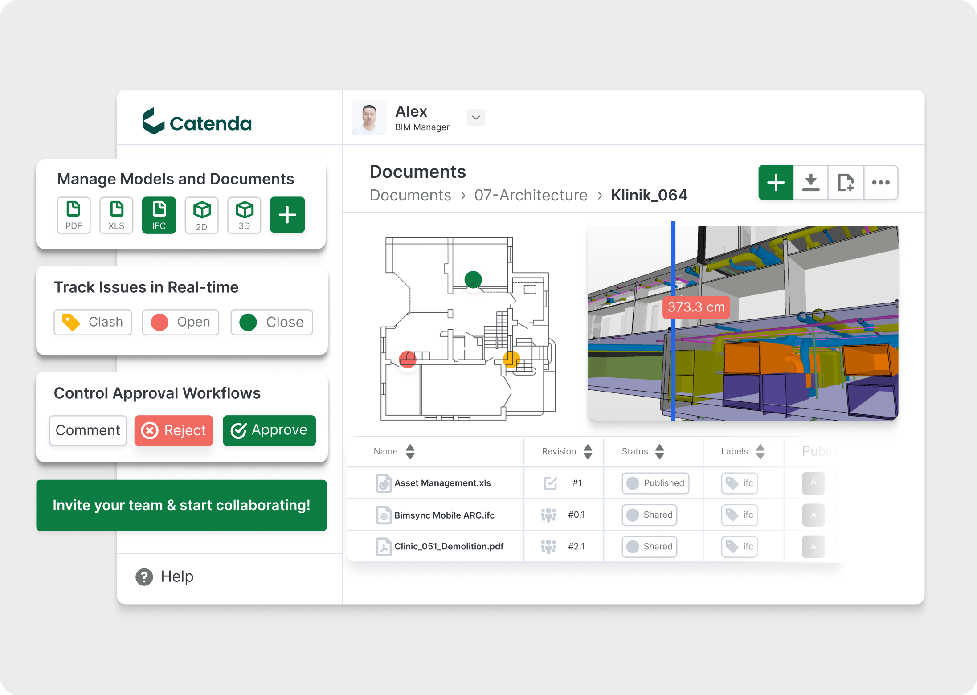Toggle the Clash issue filter
The width and height of the screenshot is (977, 695).
pos(93,322)
